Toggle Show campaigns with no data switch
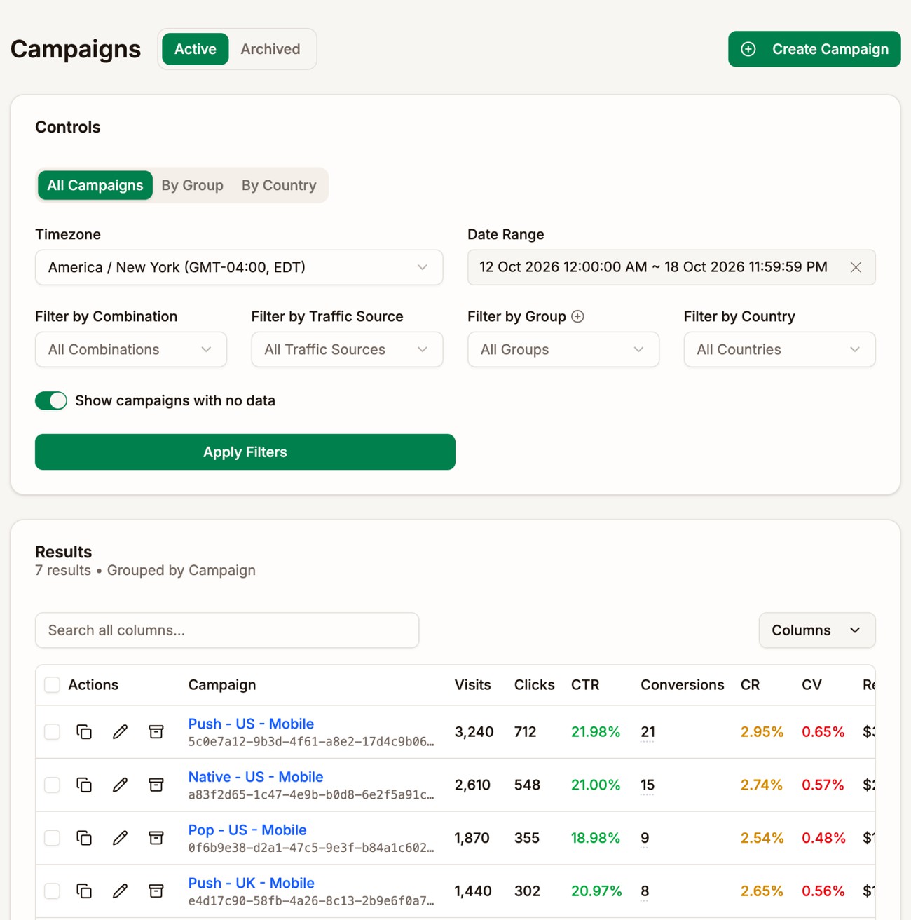 (51, 400)
